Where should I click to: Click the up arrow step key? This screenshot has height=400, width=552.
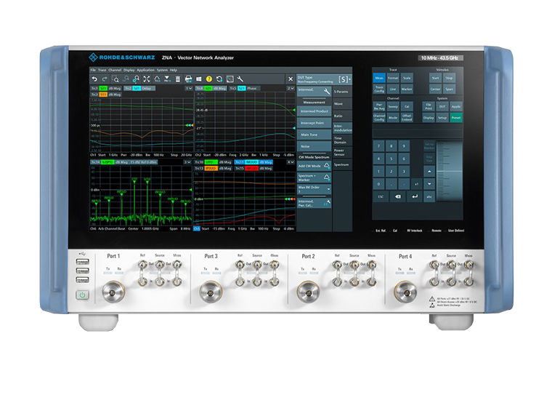click(429, 172)
